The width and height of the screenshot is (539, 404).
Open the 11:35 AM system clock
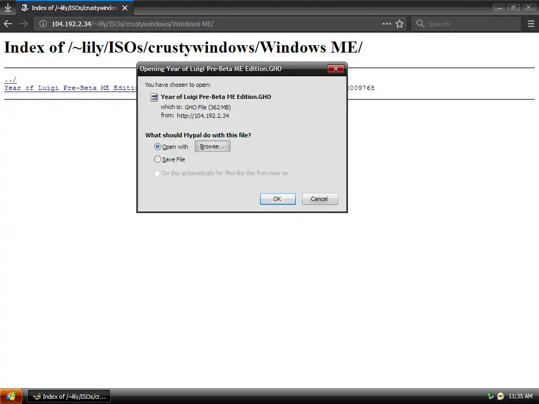point(521,397)
